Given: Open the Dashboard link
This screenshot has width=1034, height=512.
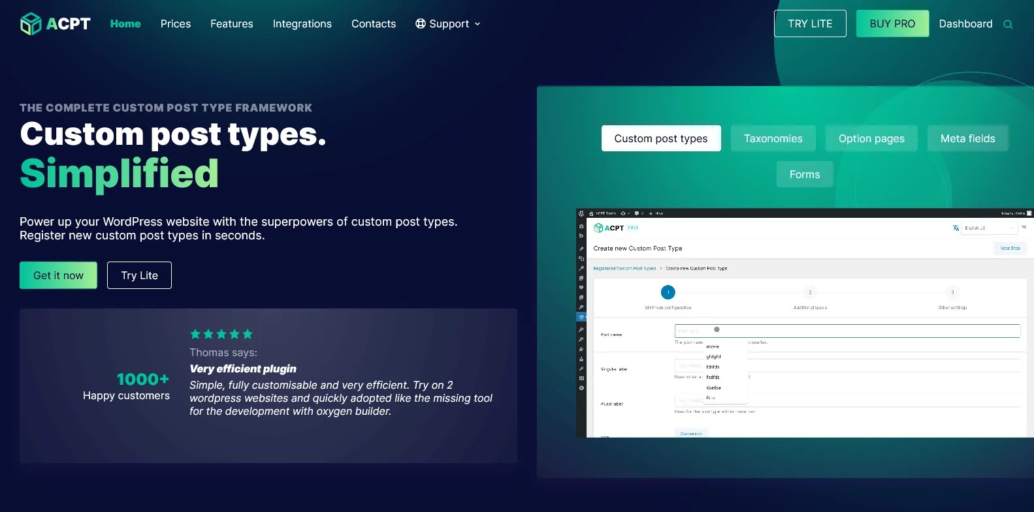Looking at the screenshot, I should (x=965, y=23).
